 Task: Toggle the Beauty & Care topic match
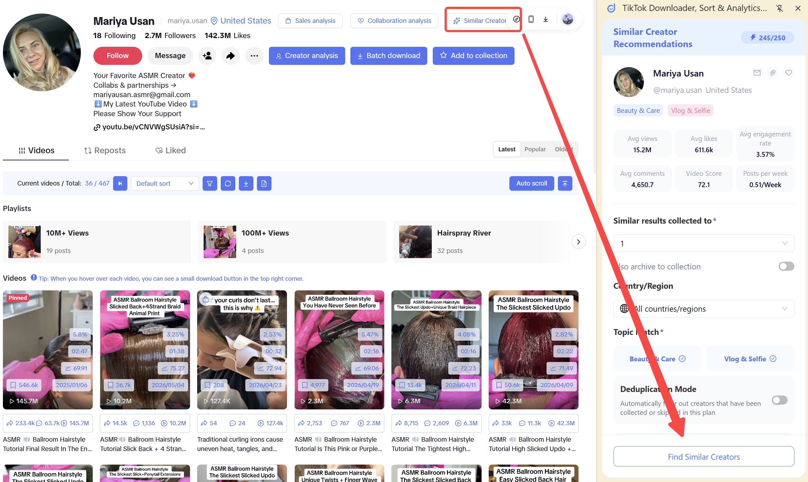(657, 359)
